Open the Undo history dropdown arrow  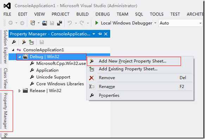pyautogui.click(x=76, y=23)
